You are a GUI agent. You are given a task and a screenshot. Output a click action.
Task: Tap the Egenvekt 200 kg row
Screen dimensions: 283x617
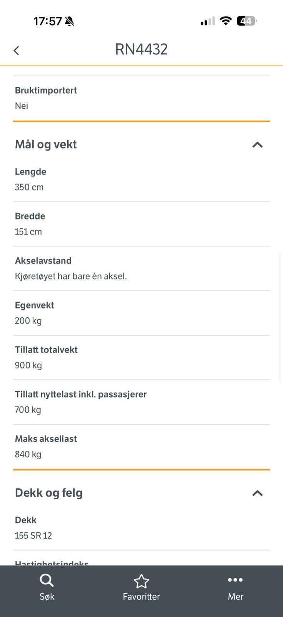click(x=141, y=313)
